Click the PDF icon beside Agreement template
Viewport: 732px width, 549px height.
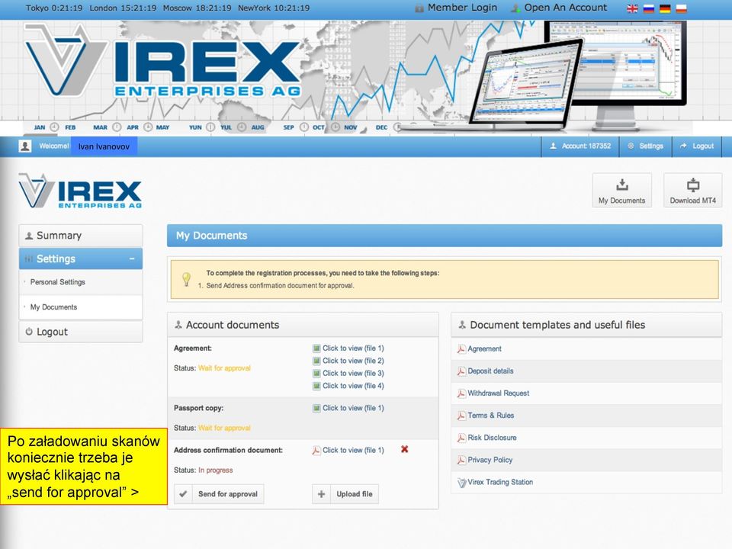click(461, 349)
